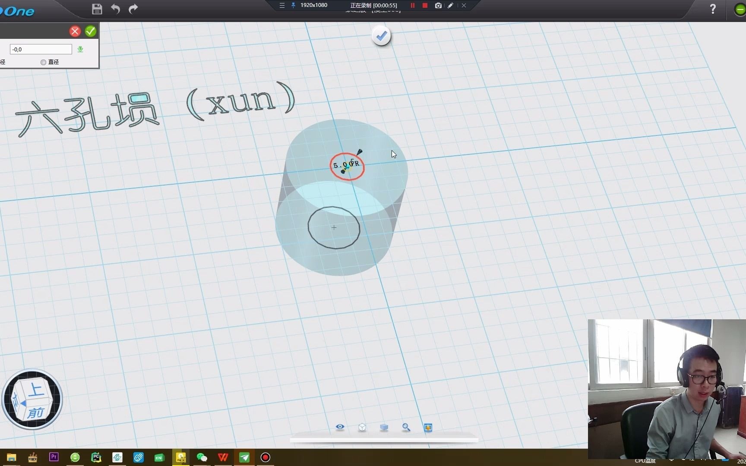Open Premiere Pro from the taskbar
Viewport: 746px width, 466px height.
(54, 457)
